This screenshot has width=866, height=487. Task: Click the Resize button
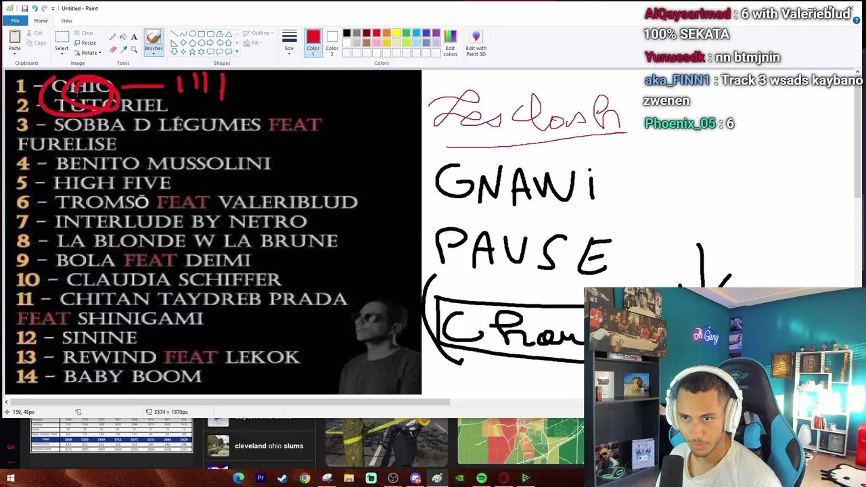pyautogui.click(x=85, y=43)
